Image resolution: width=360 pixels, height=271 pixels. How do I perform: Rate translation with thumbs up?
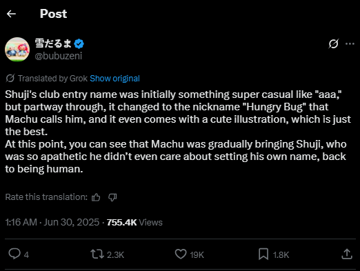[x=96, y=197]
